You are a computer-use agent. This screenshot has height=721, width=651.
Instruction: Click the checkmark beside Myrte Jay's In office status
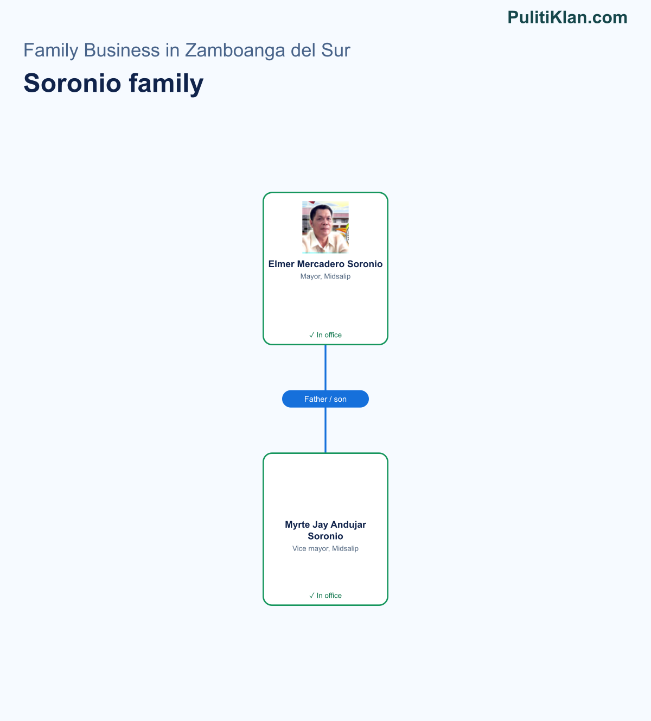click(312, 596)
